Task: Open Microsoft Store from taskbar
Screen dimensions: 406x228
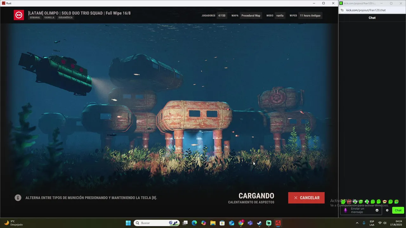Action: pyautogui.click(x=222, y=223)
